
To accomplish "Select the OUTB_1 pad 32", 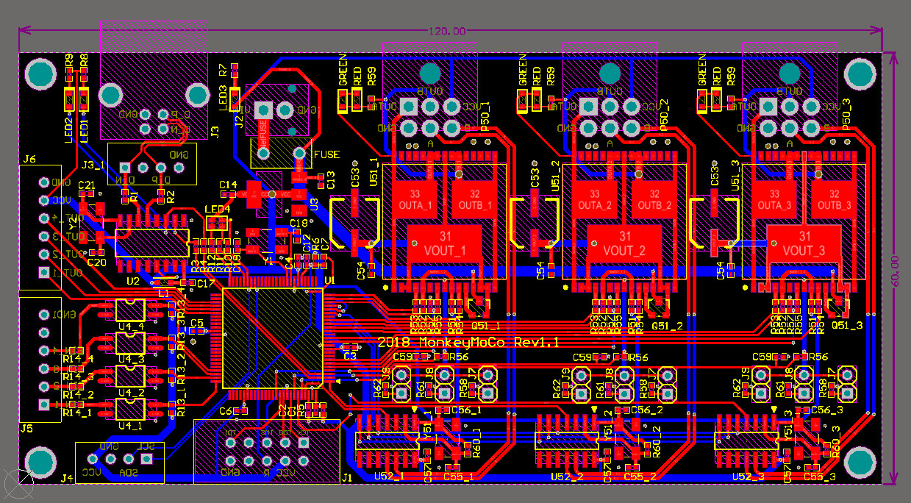I will [474, 199].
